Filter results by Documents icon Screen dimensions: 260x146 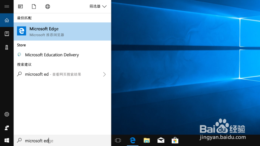(x=34, y=6)
